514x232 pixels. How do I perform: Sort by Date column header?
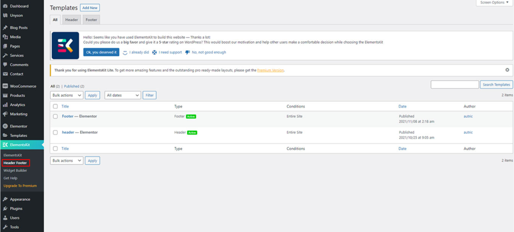[402, 107]
